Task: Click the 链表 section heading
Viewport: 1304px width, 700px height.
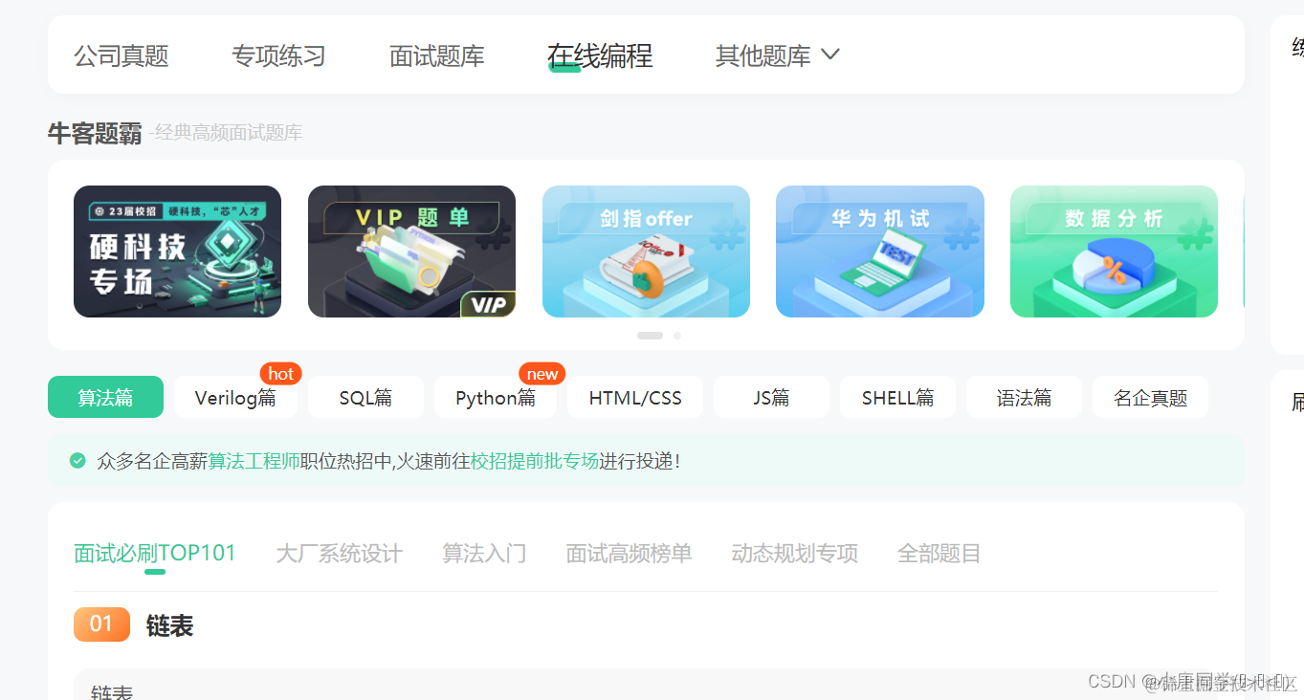Action: point(170,625)
